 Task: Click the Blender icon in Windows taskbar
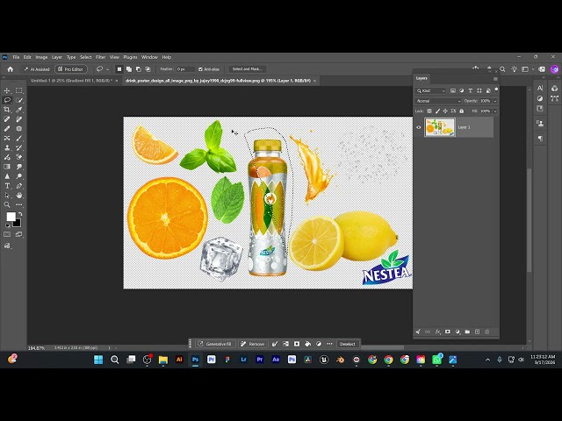(x=340, y=360)
